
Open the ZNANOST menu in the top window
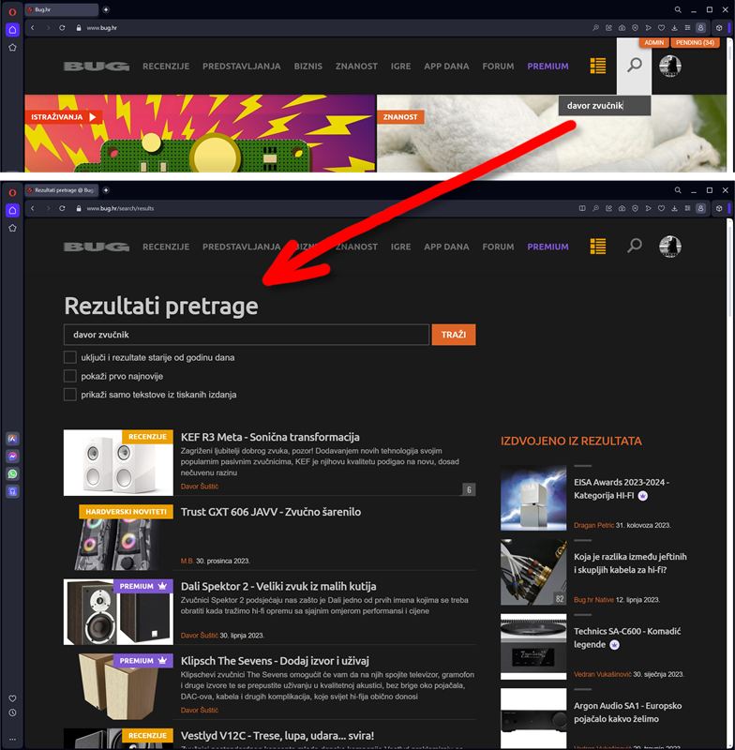(x=356, y=66)
